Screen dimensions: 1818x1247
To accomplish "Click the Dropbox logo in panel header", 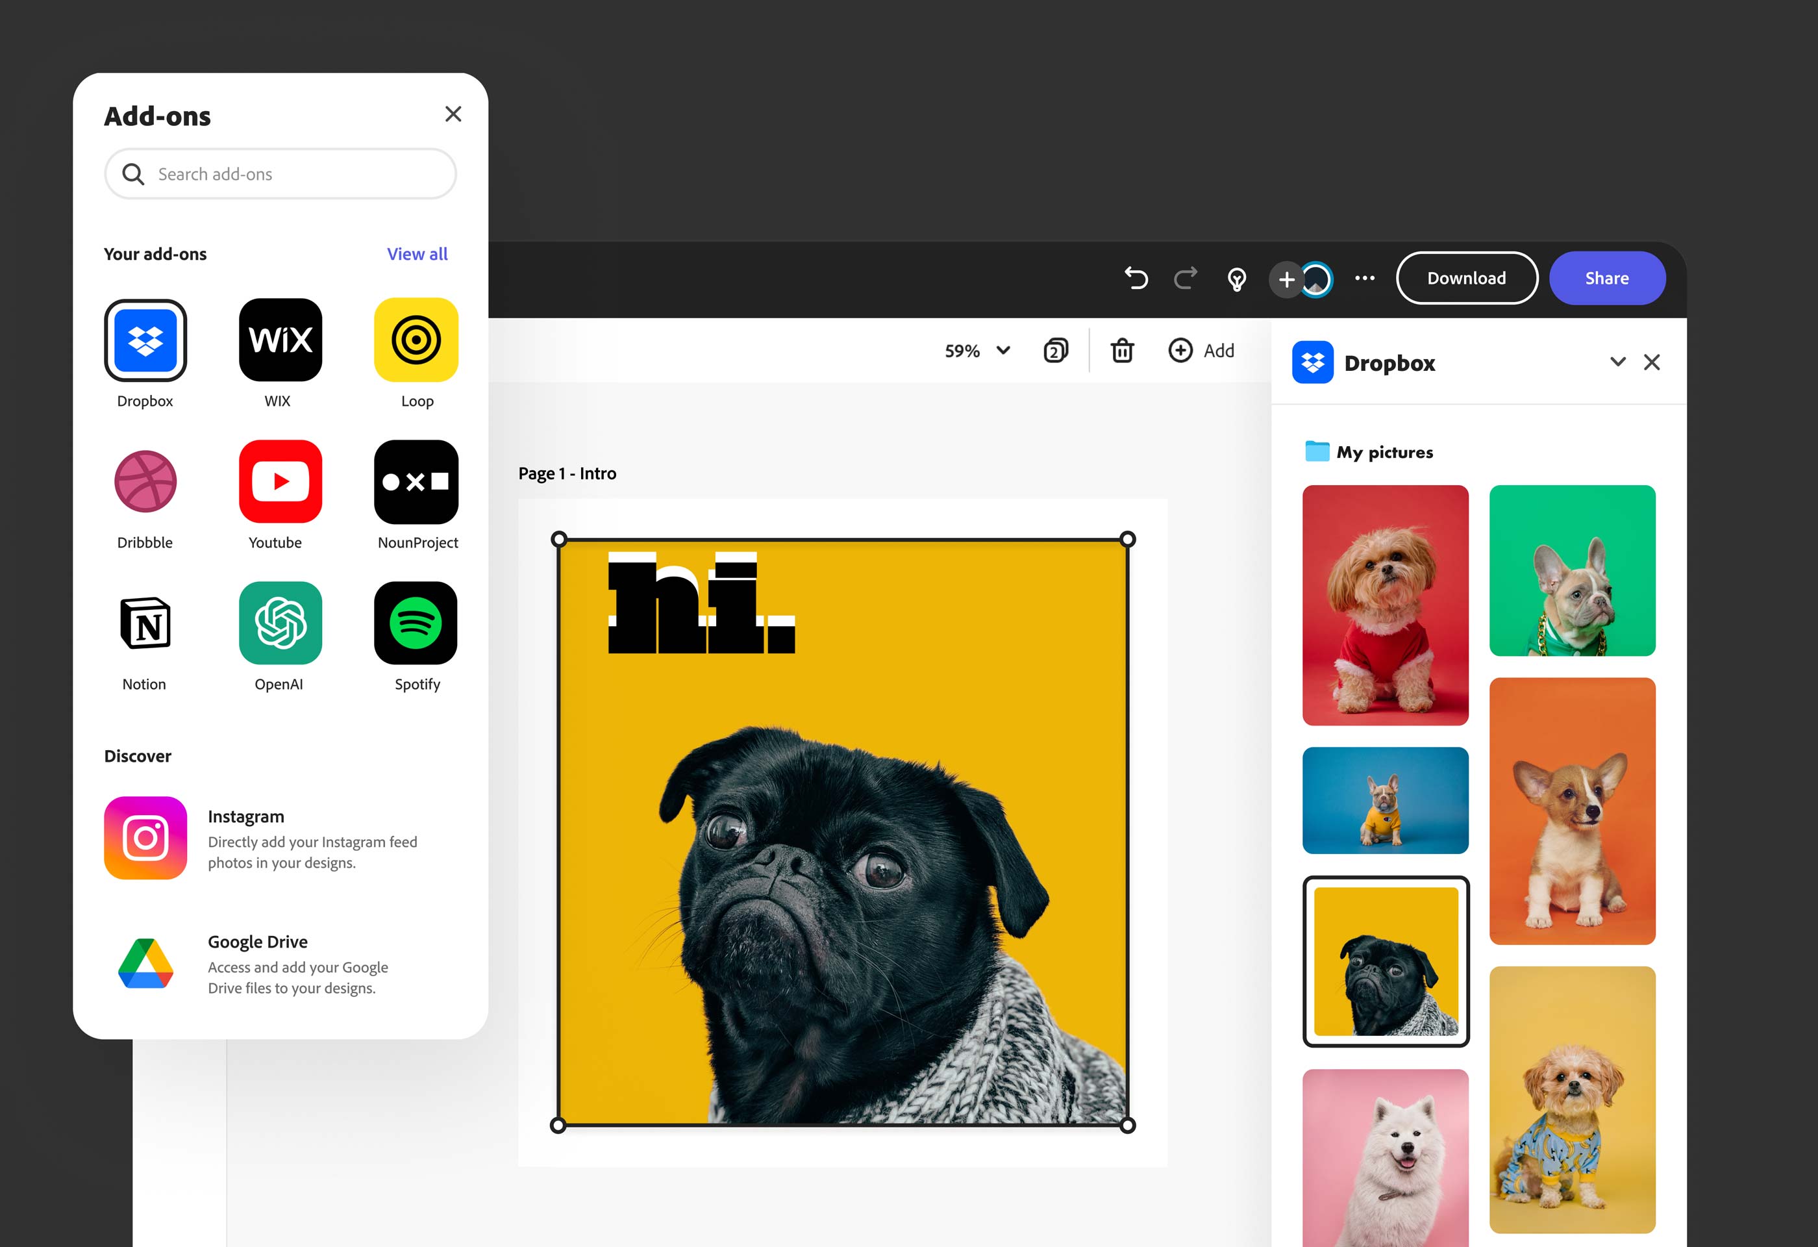I will pos(1313,362).
